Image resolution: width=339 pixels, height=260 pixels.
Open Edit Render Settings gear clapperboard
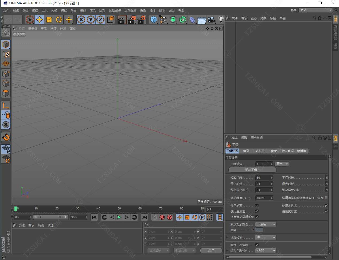click(x=141, y=20)
